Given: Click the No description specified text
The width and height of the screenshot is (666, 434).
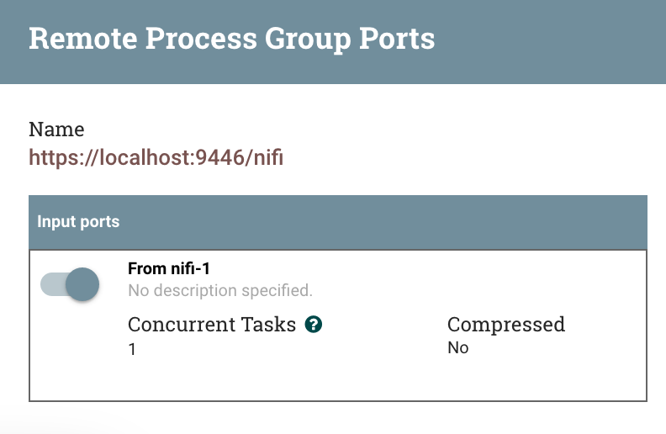Looking at the screenshot, I should (x=220, y=290).
